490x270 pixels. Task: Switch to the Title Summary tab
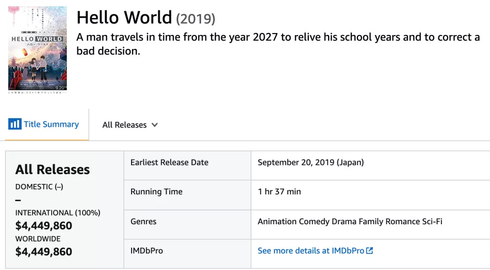pos(51,124)
